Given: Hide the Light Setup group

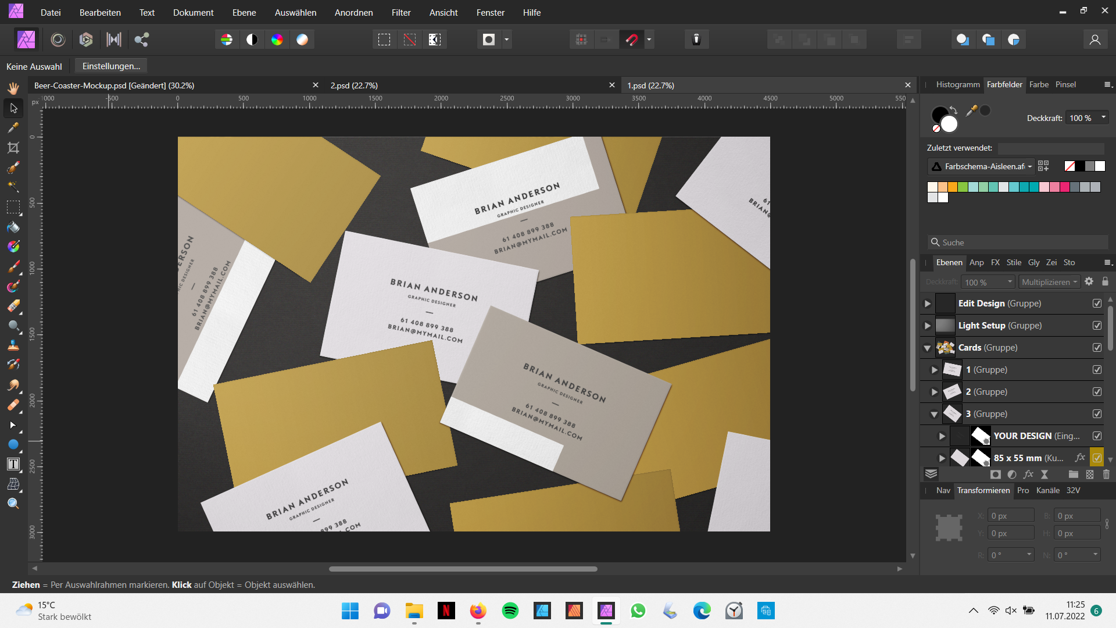Looking at the screenshot, I should coord(1097,326).
